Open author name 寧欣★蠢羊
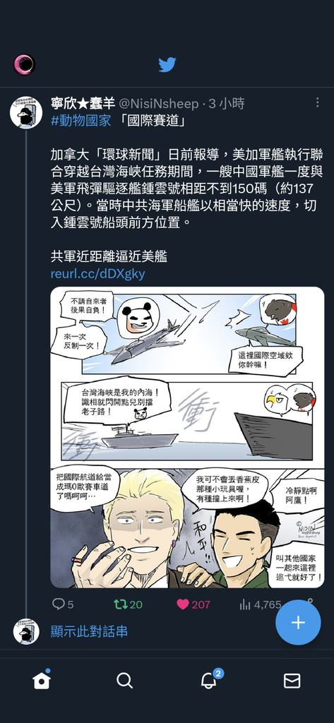The height and width of the screenshot is (723, 334). pos(83,103)
